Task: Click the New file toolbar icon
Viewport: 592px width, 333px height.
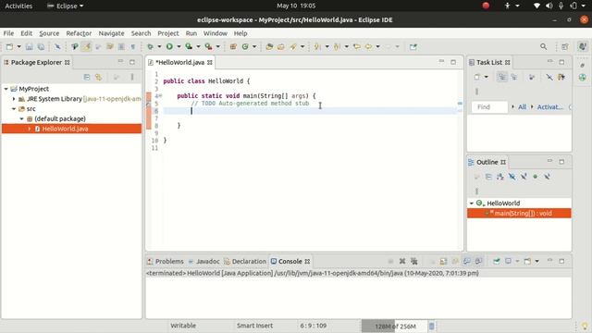Action: pos(10,47)
